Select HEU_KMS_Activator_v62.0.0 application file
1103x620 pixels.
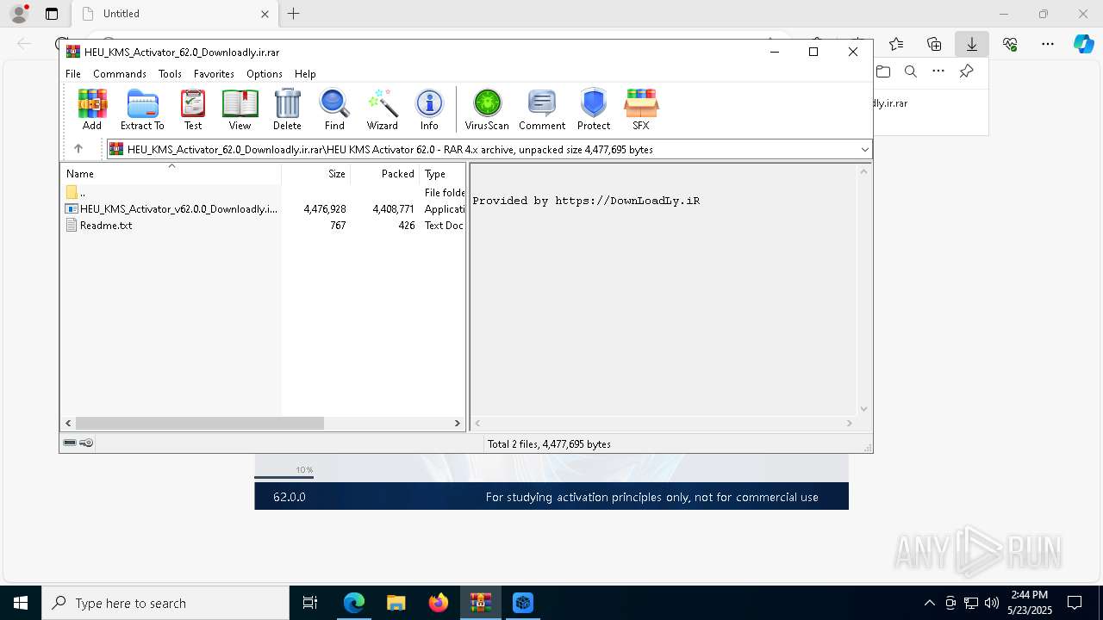click(172, 209)
